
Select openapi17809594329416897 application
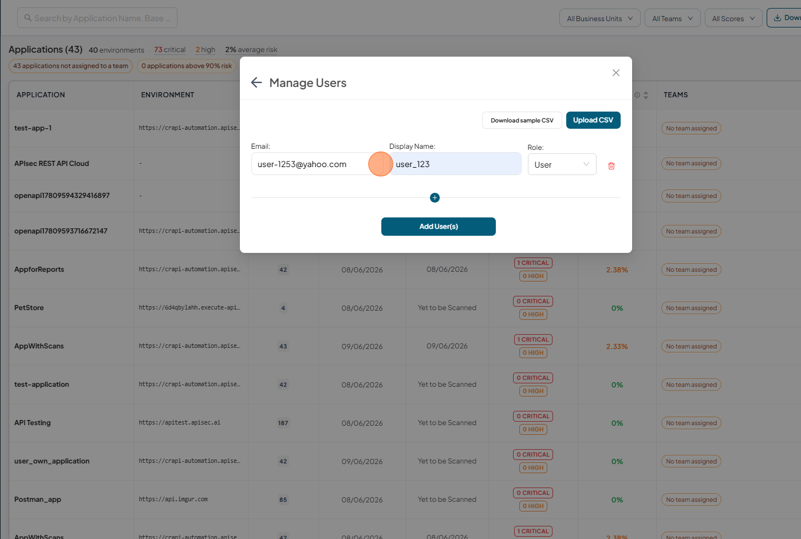pos(62,196)
